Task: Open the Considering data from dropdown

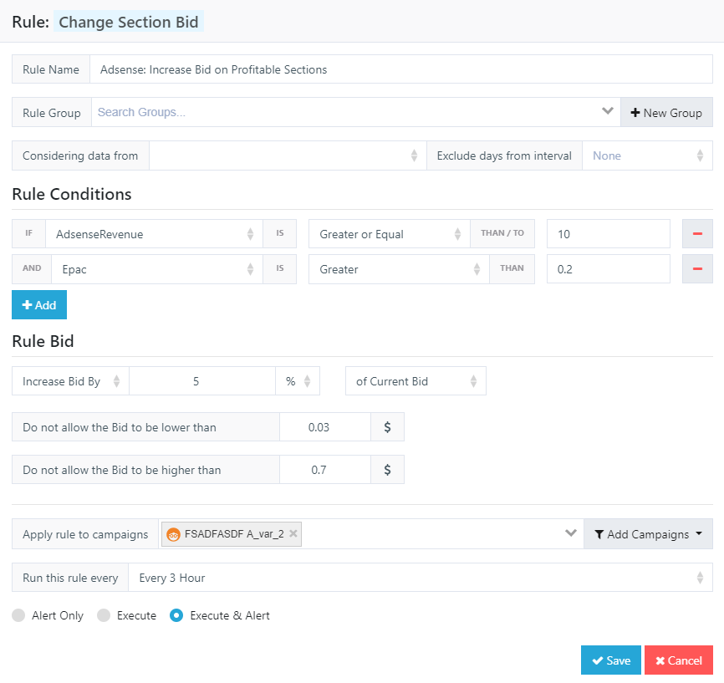Action: [288, 155]
